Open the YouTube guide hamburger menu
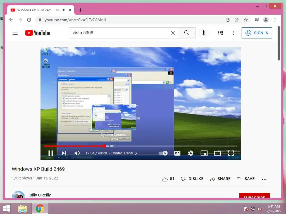This screenshot has width=286, height=214. coord(15,33)
